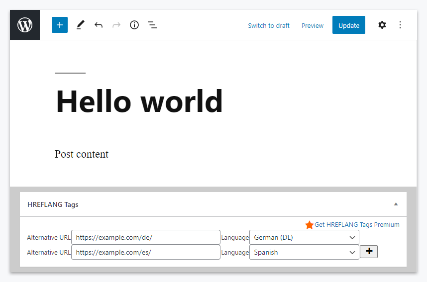
Task: Open the German (DE) language dropdown
Action: [x=304, y=237]
